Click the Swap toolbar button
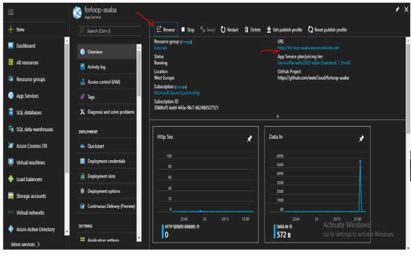 pos(208,30)
